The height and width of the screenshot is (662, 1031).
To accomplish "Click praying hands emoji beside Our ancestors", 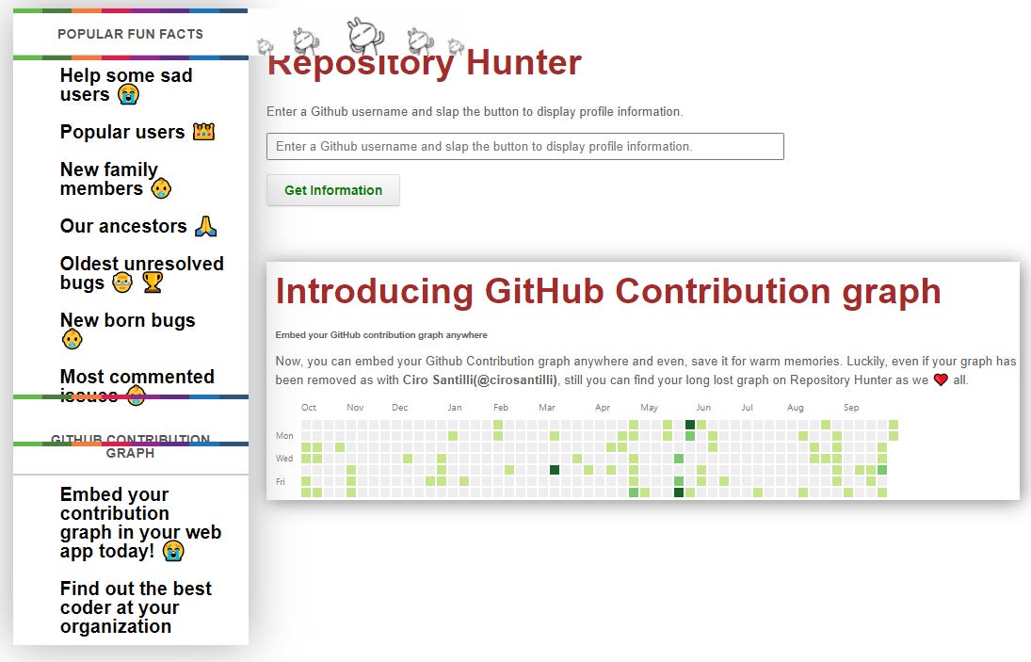I will (206, 226).
